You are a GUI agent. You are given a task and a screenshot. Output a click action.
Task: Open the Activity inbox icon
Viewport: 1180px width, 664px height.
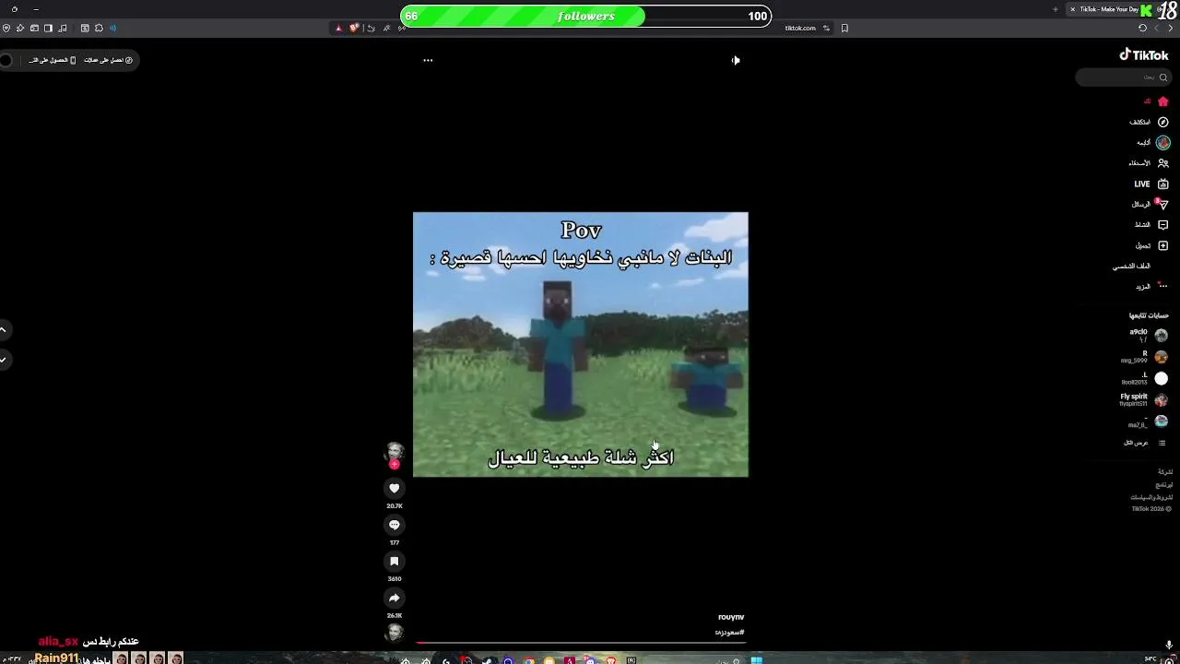tap(1163, 225)
